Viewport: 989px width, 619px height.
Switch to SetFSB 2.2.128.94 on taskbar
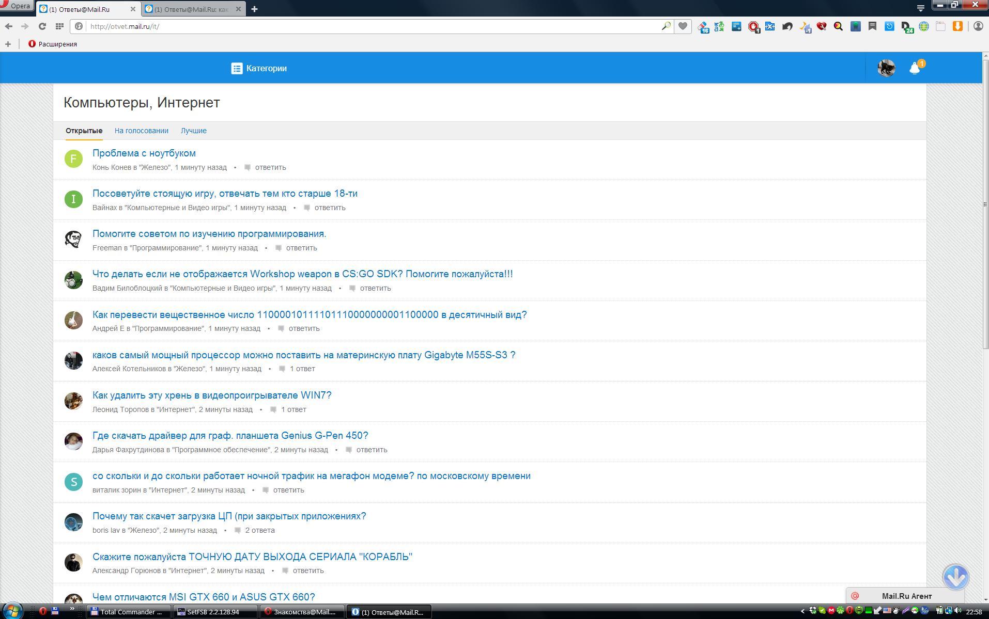tap(214, 612)
